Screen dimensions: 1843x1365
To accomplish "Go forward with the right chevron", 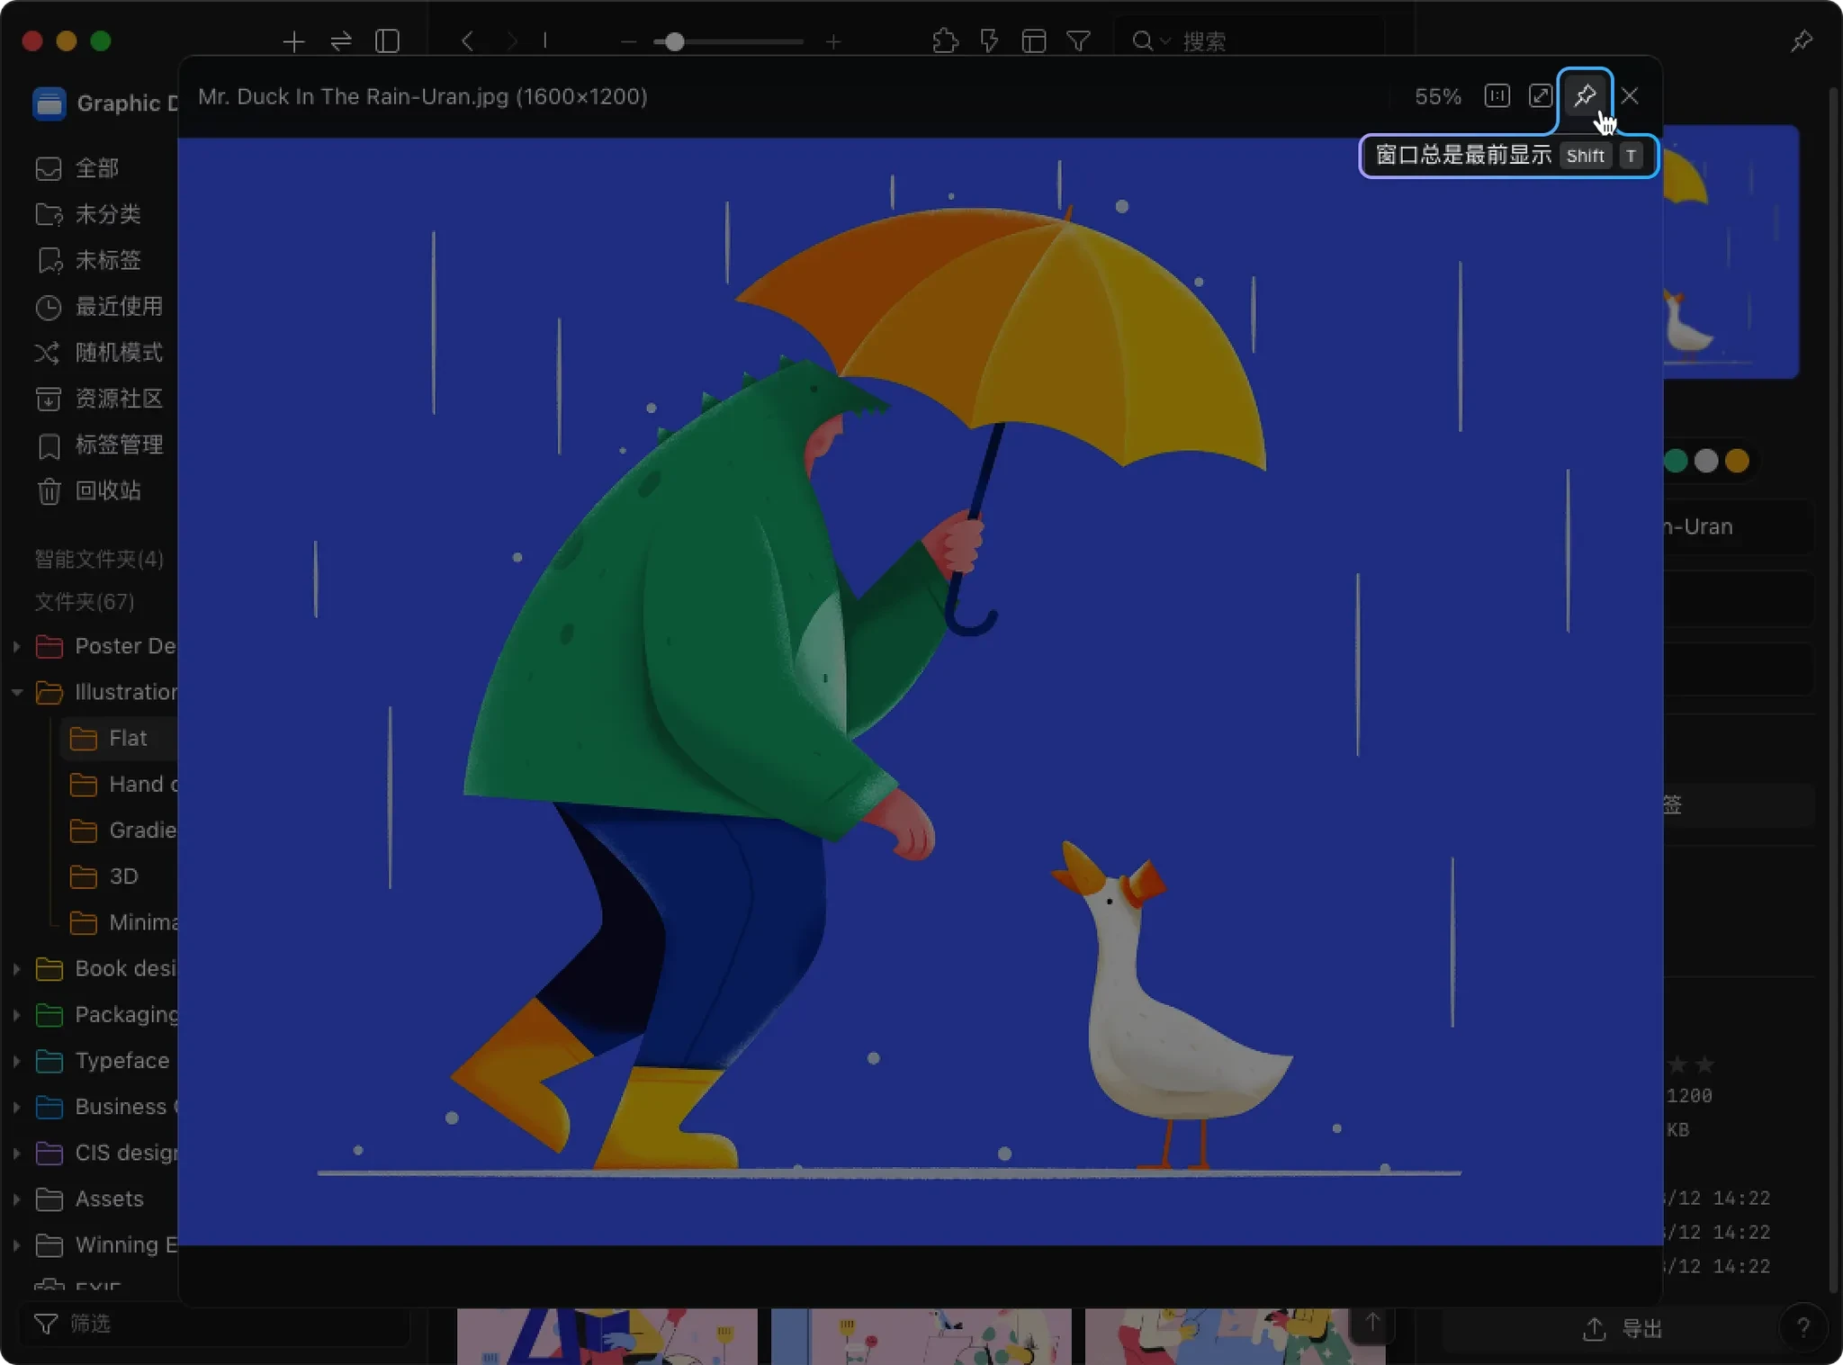I will point(511,41).
